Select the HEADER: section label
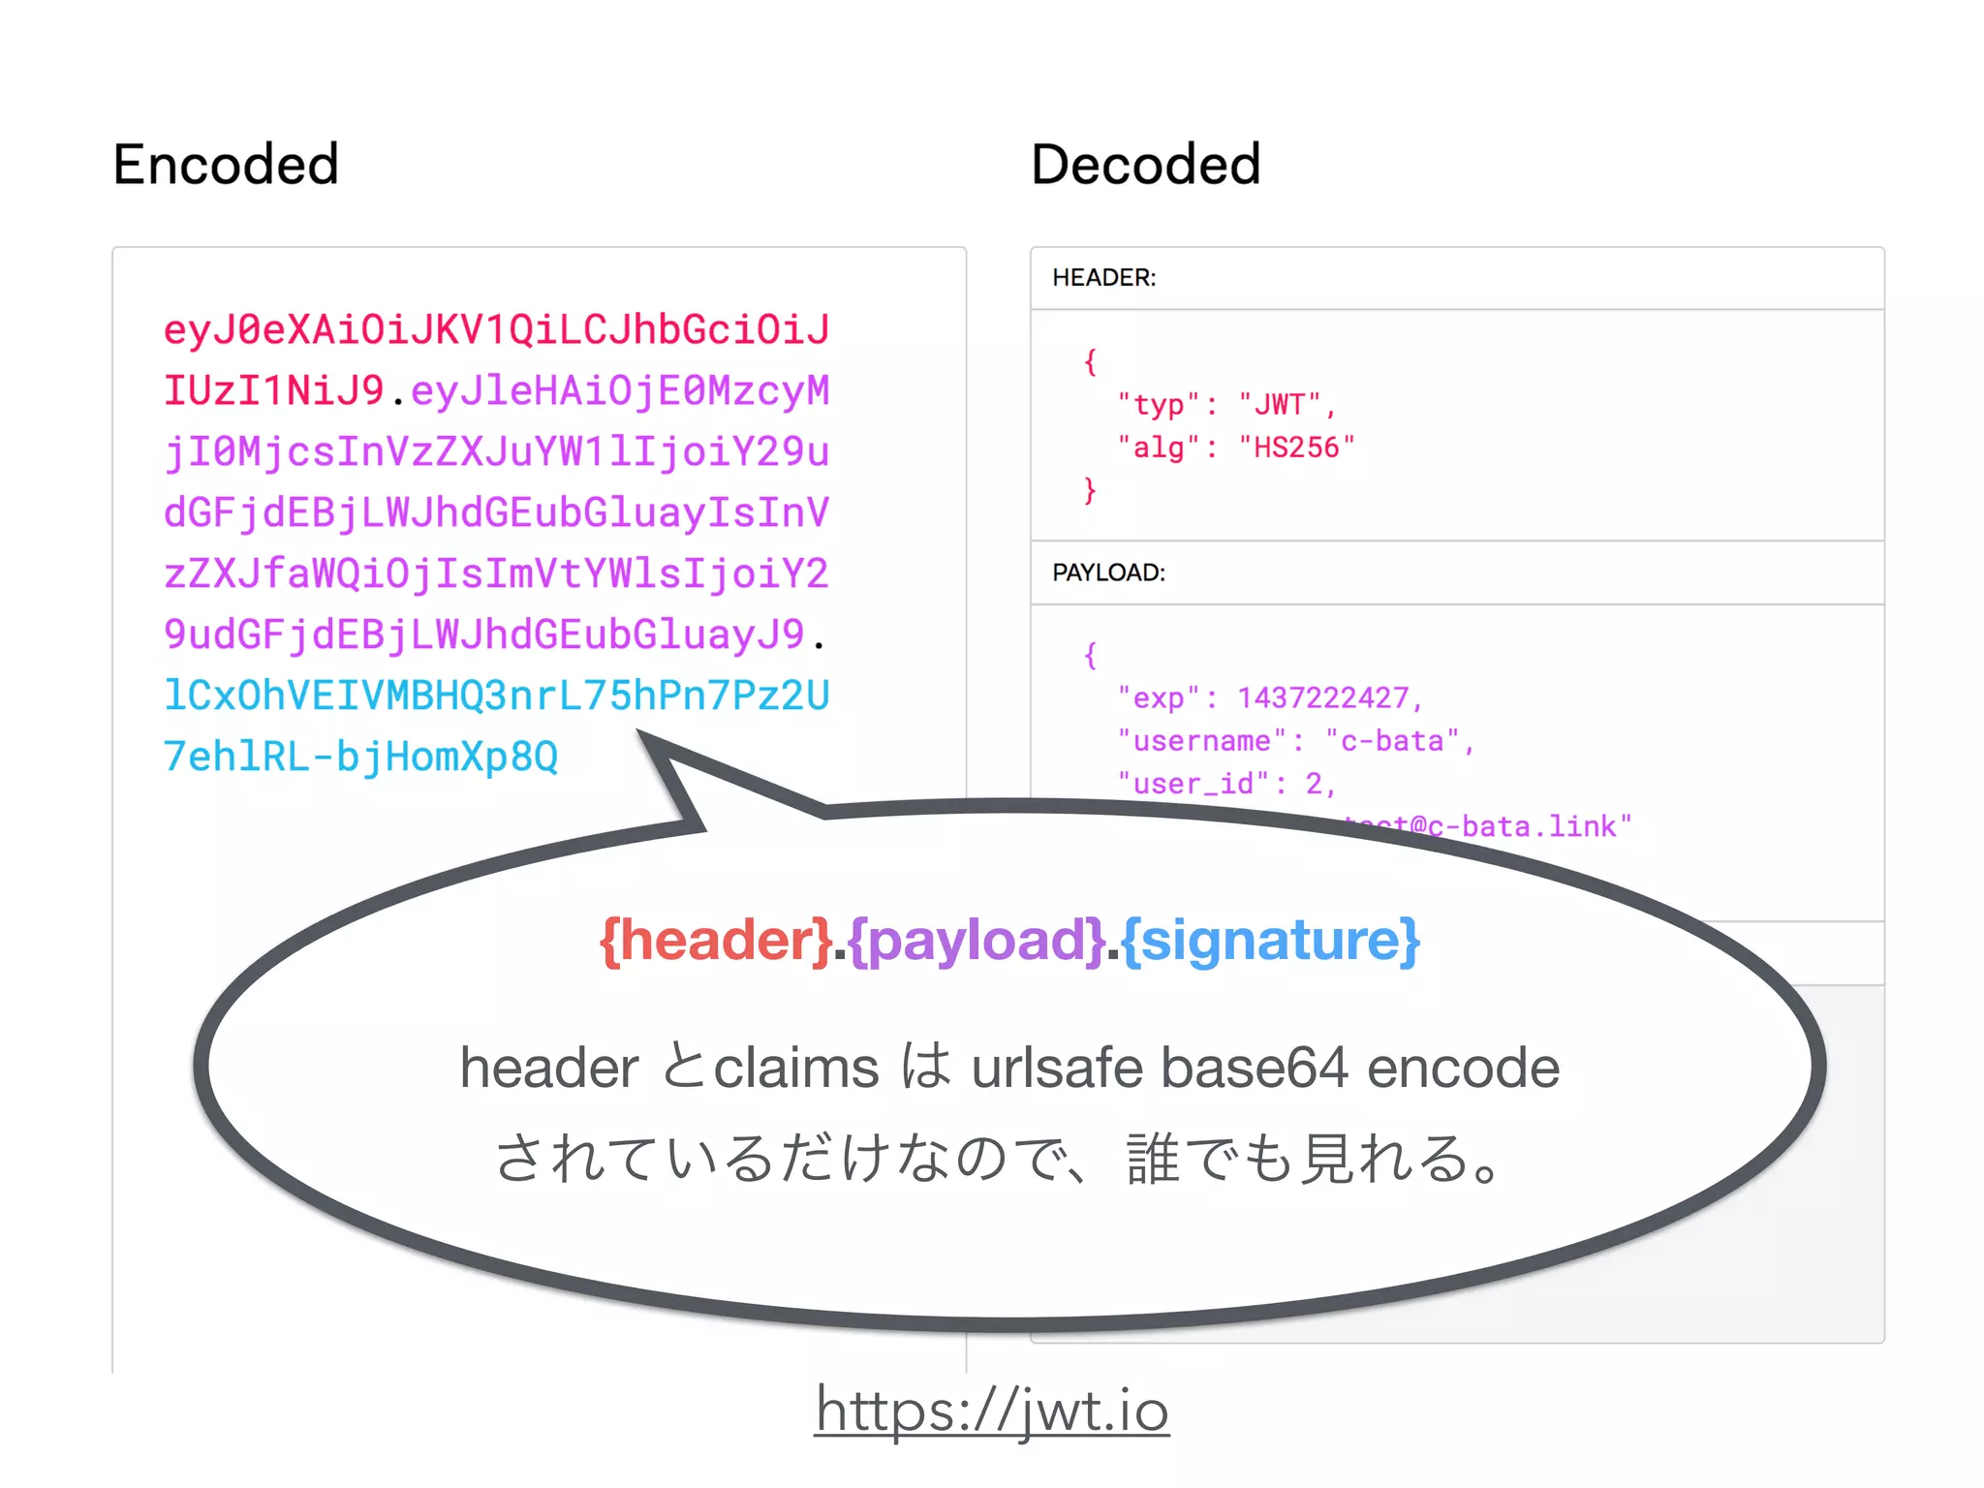Screen dimensions: 1984x1488 [x=1103, y=278]
